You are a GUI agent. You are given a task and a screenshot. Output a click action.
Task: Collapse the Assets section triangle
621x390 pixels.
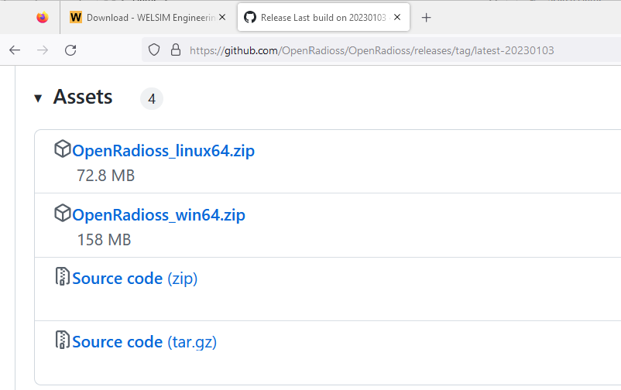pos(38,98)
